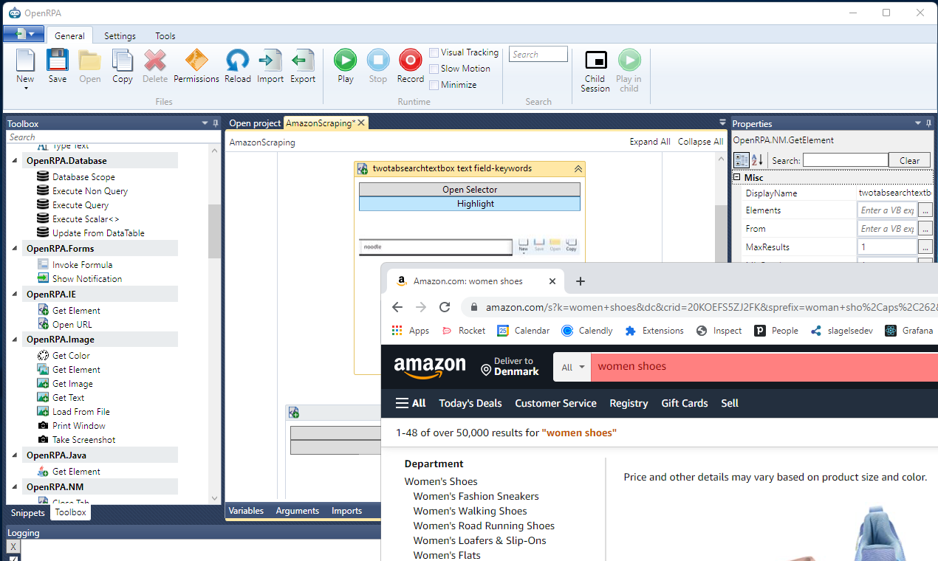Image resolution: width=938 pixels, height=561 pixels.
Task: Select Execute Non Query activity
Action: click(x=90, y=191)
